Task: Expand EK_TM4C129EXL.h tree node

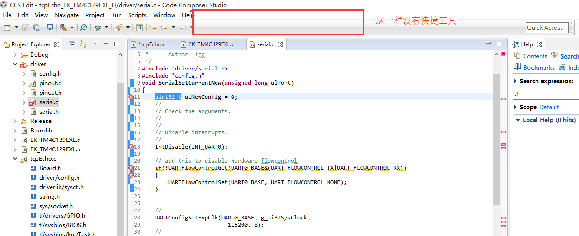Action: click(15, 149)
